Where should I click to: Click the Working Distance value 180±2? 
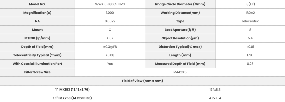click(x=250, y=13)
